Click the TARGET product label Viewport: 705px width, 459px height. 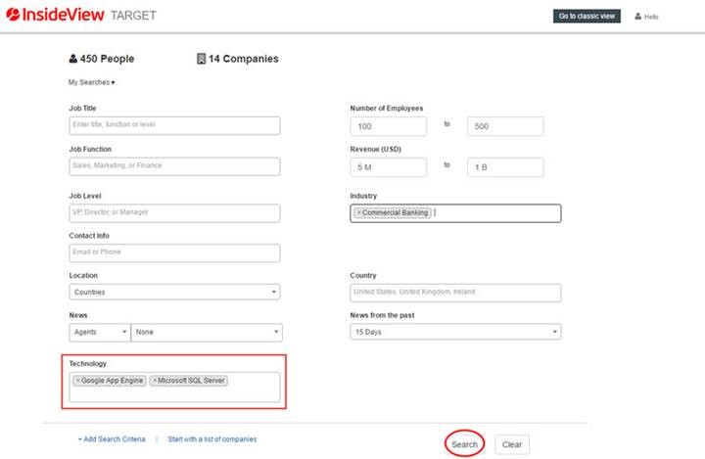133,16
